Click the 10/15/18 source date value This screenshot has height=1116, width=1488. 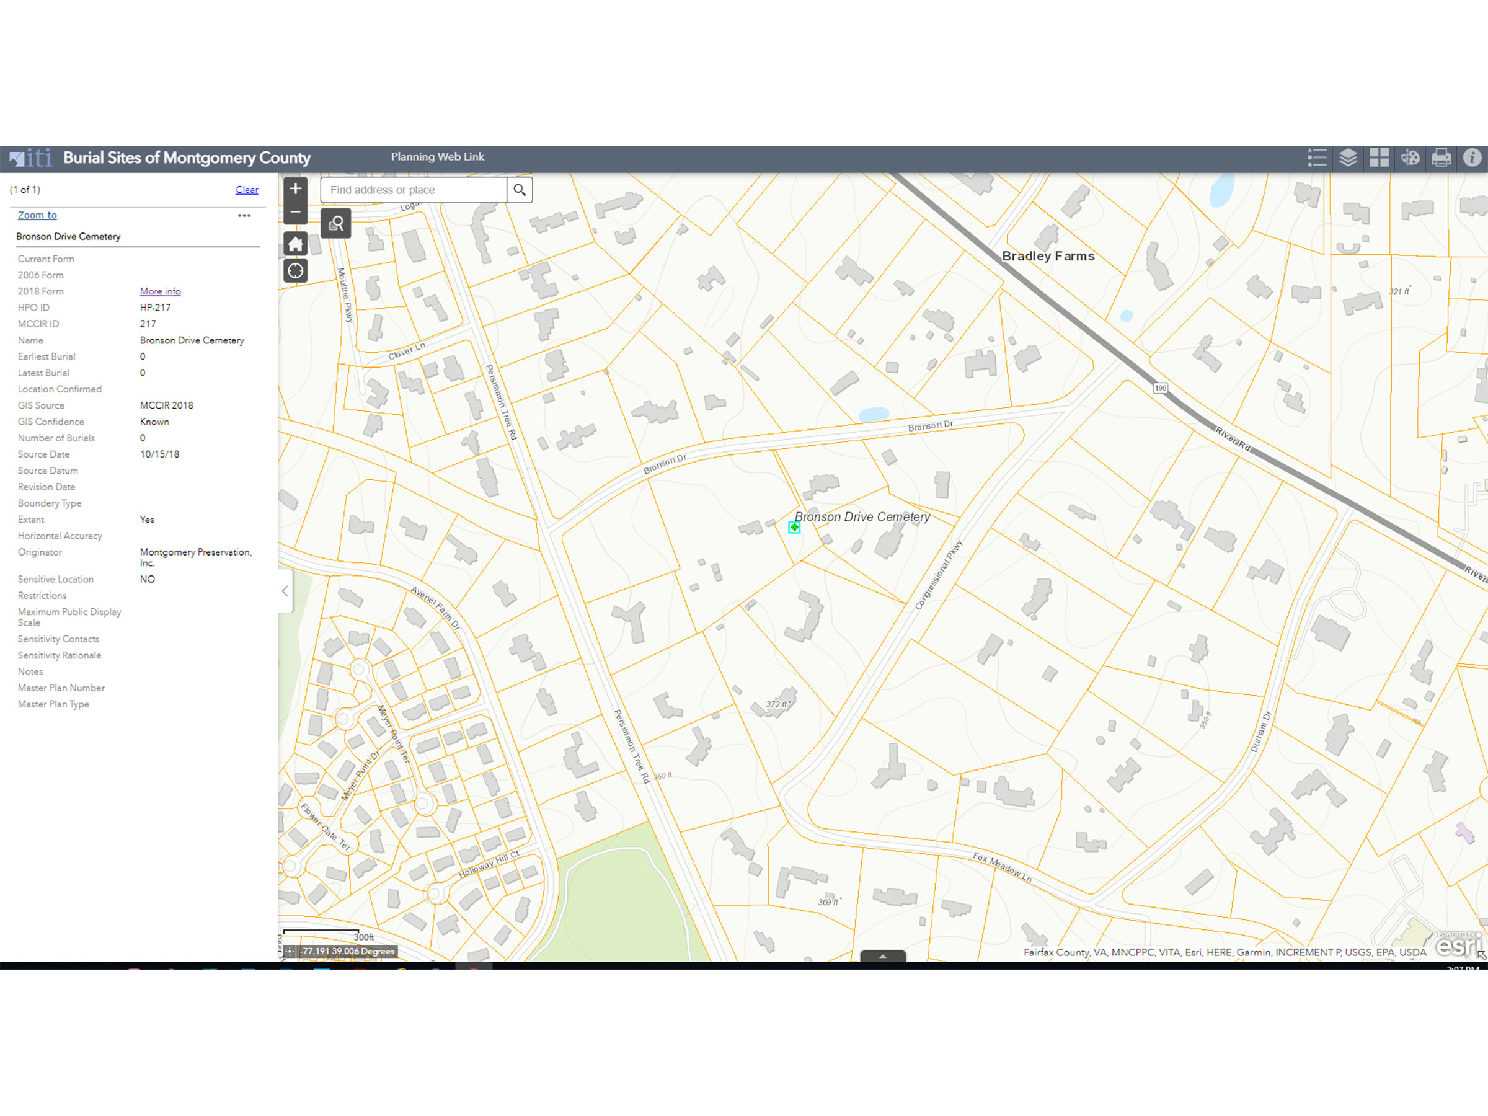[159, 454]
